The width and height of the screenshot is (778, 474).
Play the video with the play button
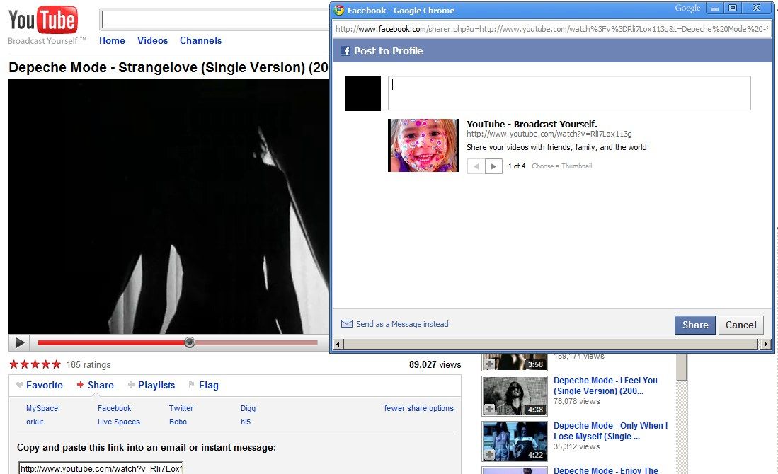[x=20, y=342]
